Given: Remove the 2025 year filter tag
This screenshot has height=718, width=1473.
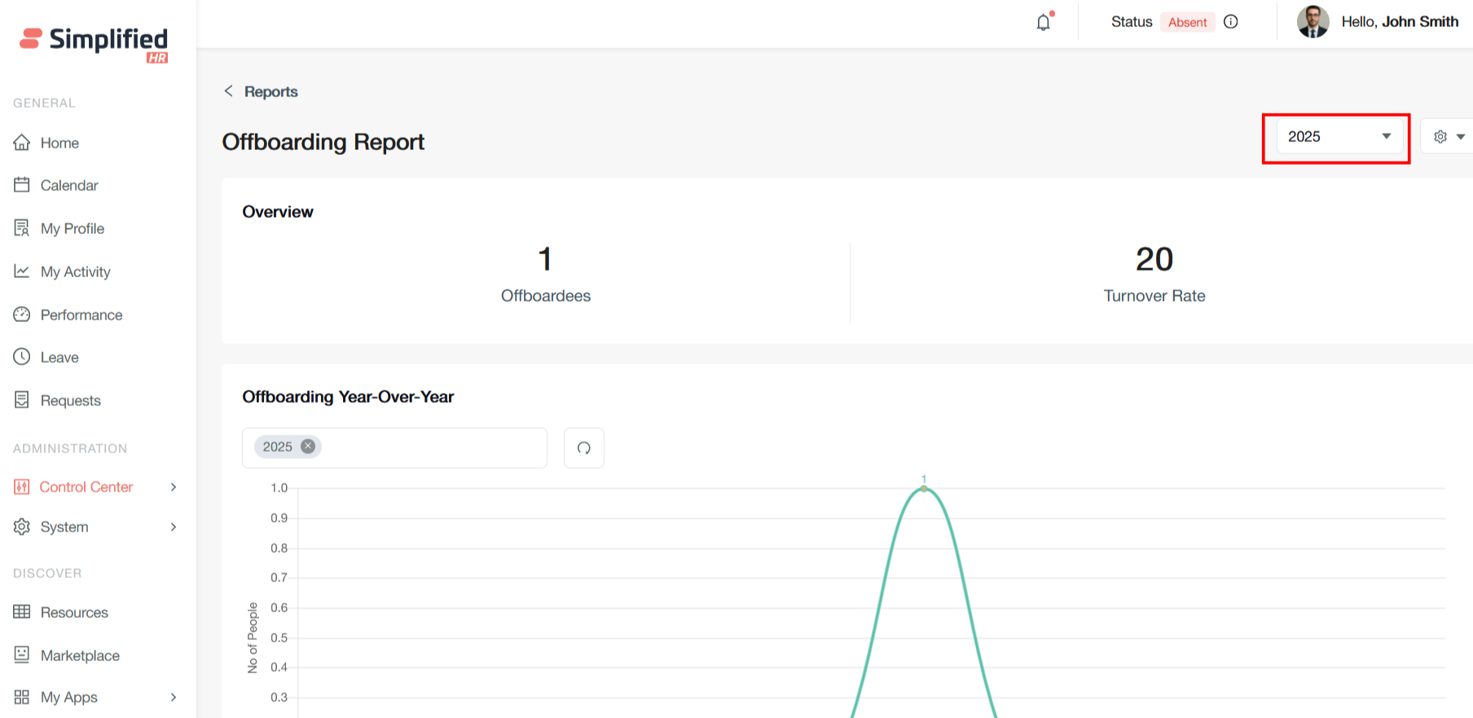Looking at the screenshot, I should (x=308, y=447).
